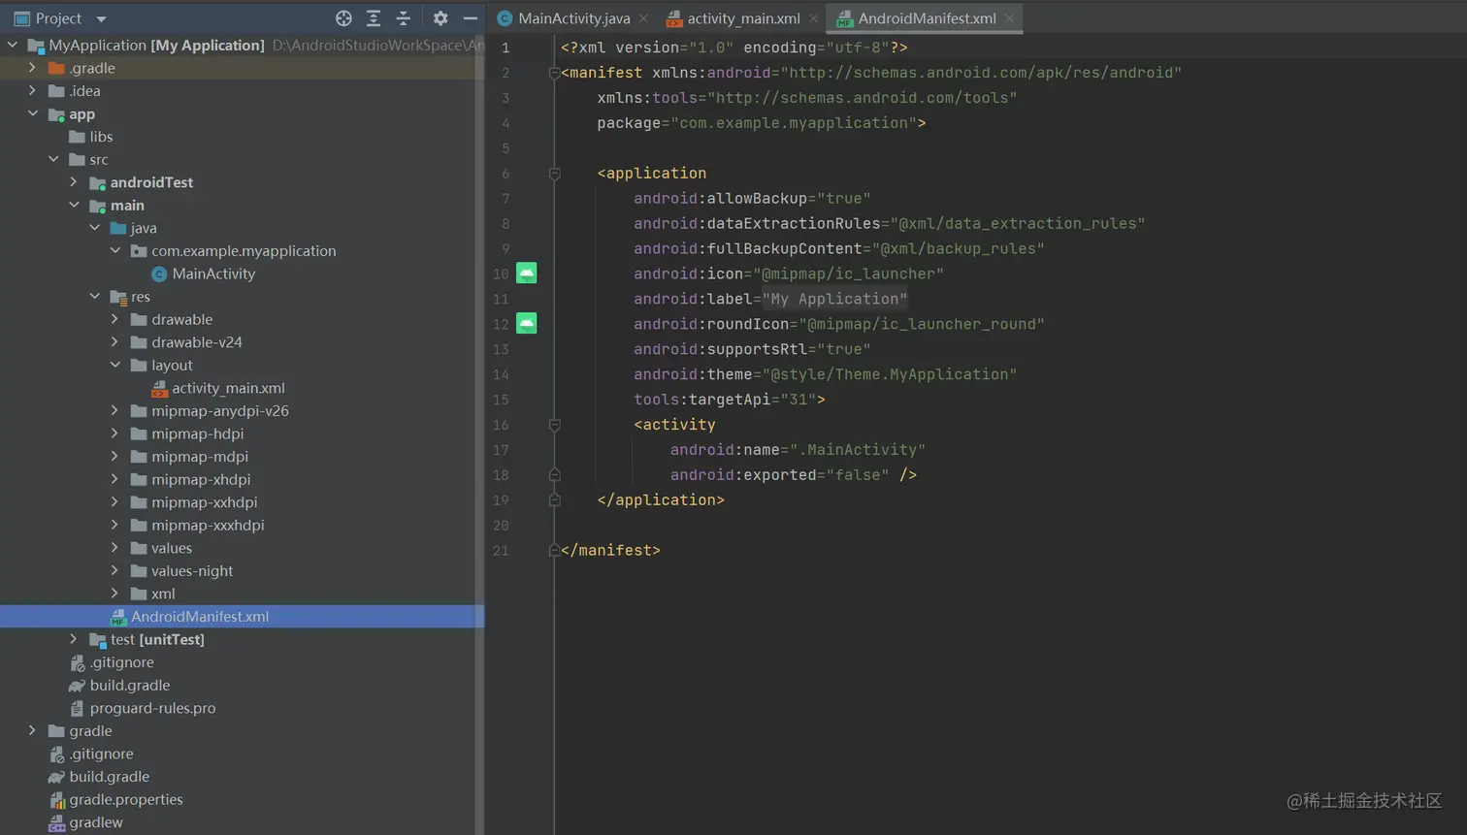Hide the Project tool window
Image resolution: width=1467 pixels, height=835 pixels.
click(x=470, y=18)
